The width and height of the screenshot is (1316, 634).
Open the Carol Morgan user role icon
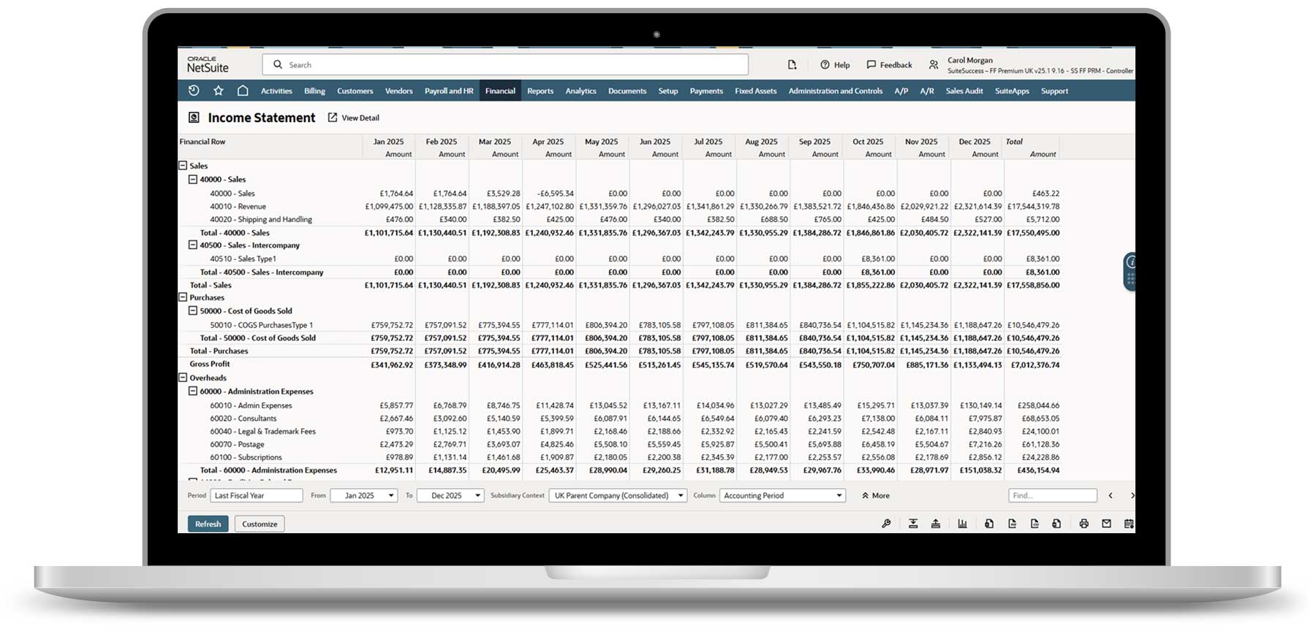(x=934, y=65)
